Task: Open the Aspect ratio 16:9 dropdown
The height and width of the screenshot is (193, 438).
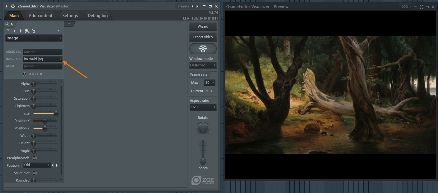Action: coord(203,107)
